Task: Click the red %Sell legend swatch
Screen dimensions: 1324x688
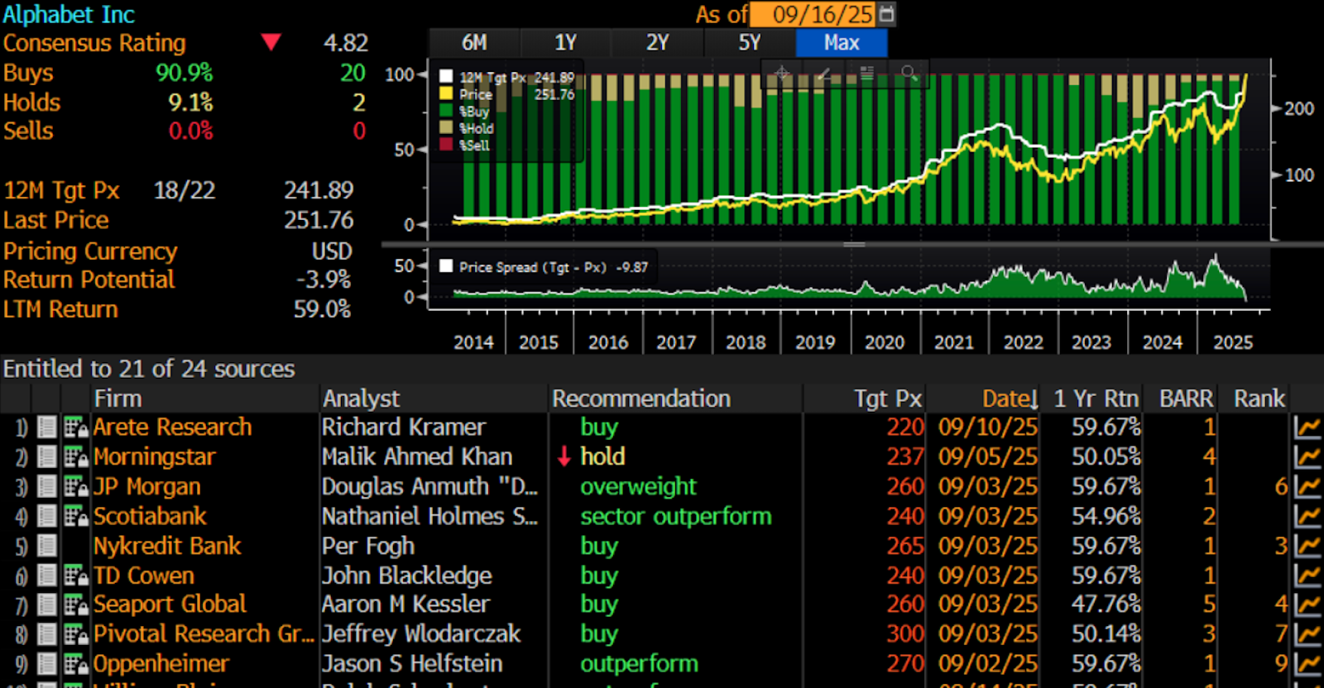Action: click(x=446, y=145)
